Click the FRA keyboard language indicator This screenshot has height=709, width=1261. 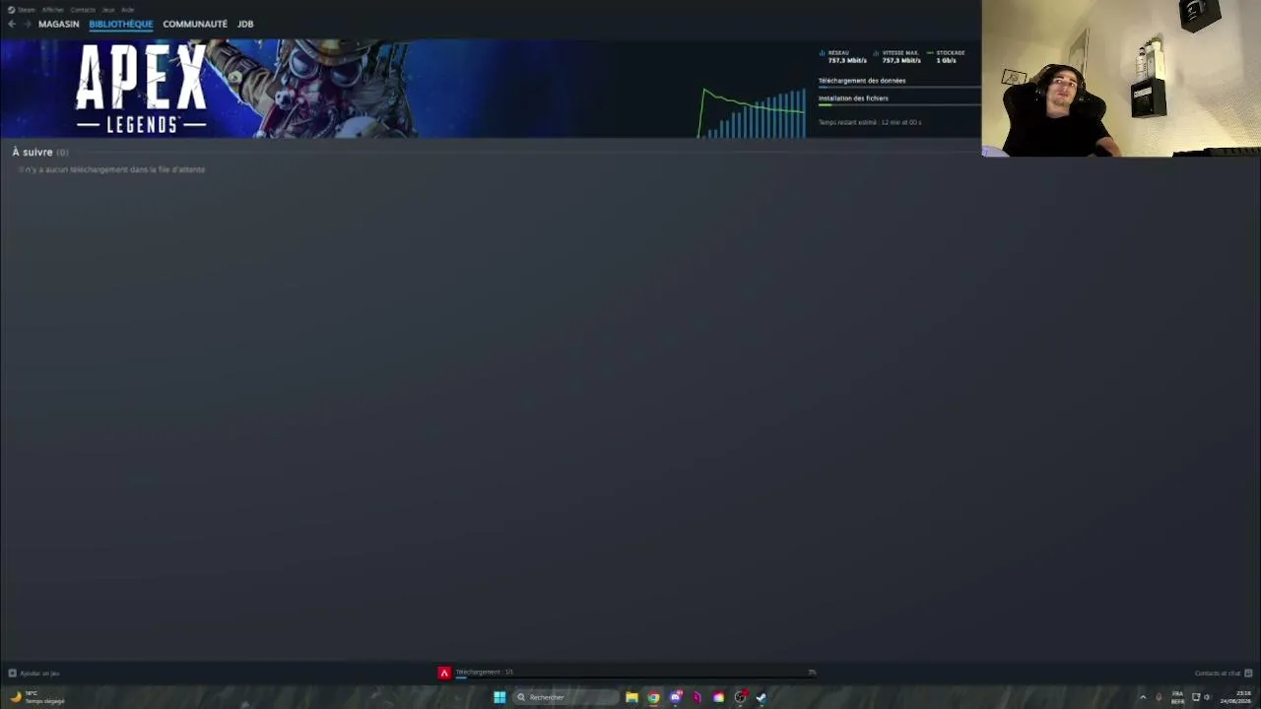pos(1177,697)
